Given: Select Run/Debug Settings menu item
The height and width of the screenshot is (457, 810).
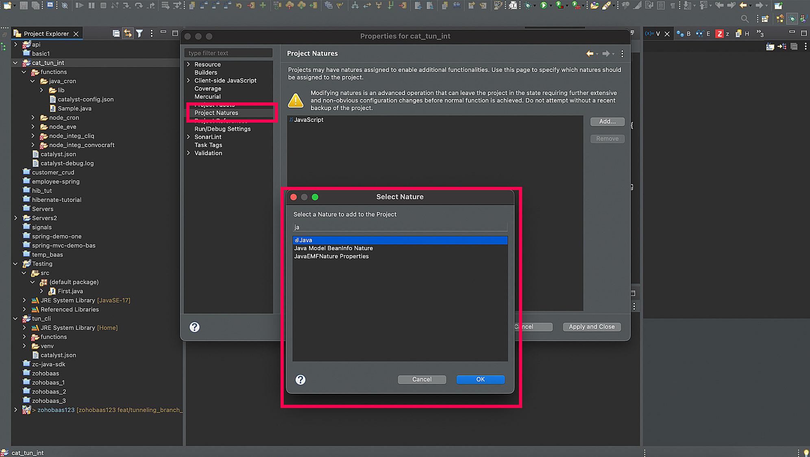Looking at the screenshot, I should [222, 129].
